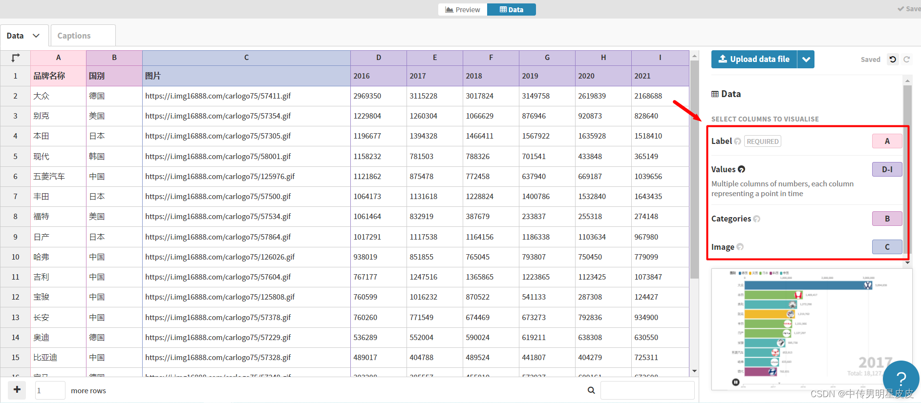The image size is (921, 403).
Task: Select the cell '1643435'
Action: point(660,197)
